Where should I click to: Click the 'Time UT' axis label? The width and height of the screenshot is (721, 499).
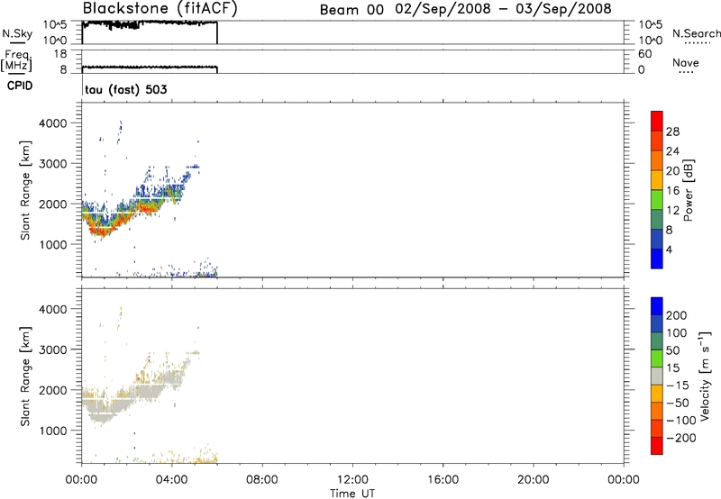tap(352, 493)
